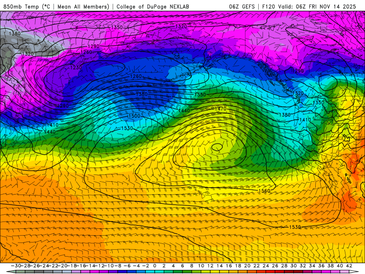Click the 38 color scale label

pos(331,266)
